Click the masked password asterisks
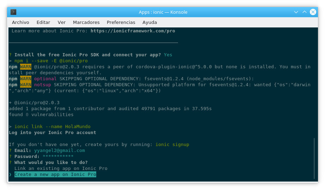Viewport: 325px width, 190px height. click(58, 156)
